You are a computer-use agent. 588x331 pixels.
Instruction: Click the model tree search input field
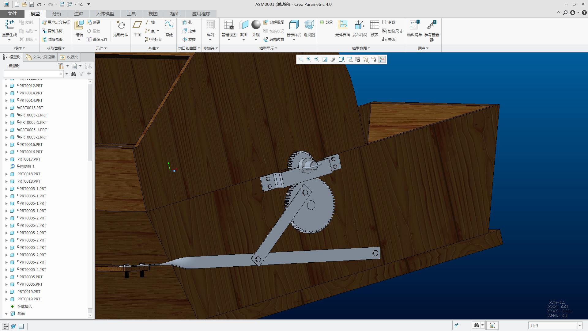point(31,74)
